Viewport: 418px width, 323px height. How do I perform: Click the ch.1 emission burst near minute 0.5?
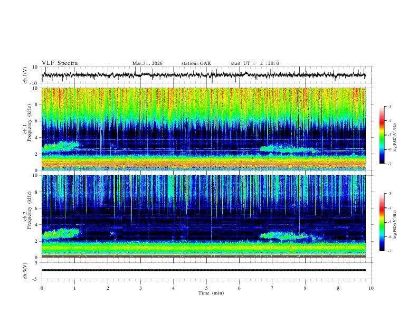[61, 147]
